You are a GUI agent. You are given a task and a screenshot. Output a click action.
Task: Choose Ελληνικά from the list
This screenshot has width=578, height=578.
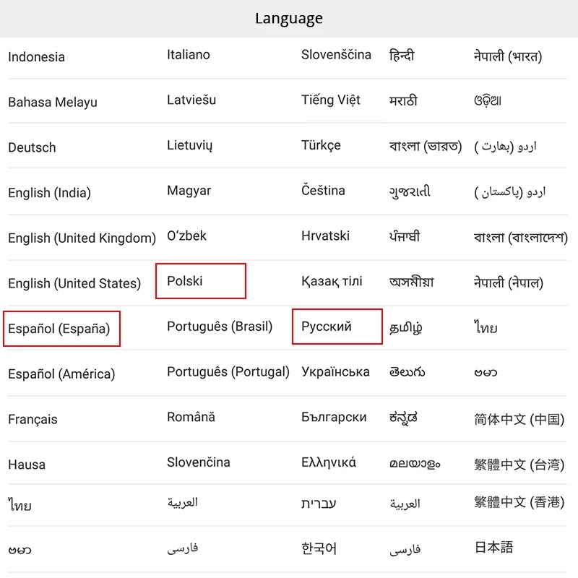pyautogui.click(x=329, y=462)
